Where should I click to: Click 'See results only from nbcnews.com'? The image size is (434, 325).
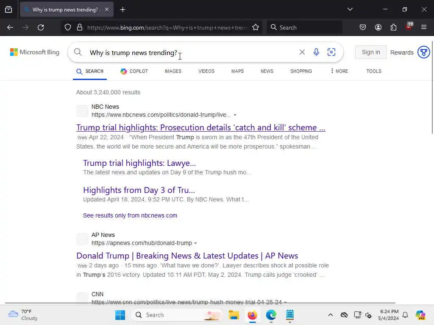[x=130, y=215]
